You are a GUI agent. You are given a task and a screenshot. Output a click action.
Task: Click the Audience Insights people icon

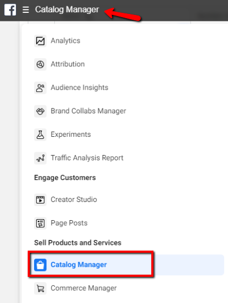(40, 88)
